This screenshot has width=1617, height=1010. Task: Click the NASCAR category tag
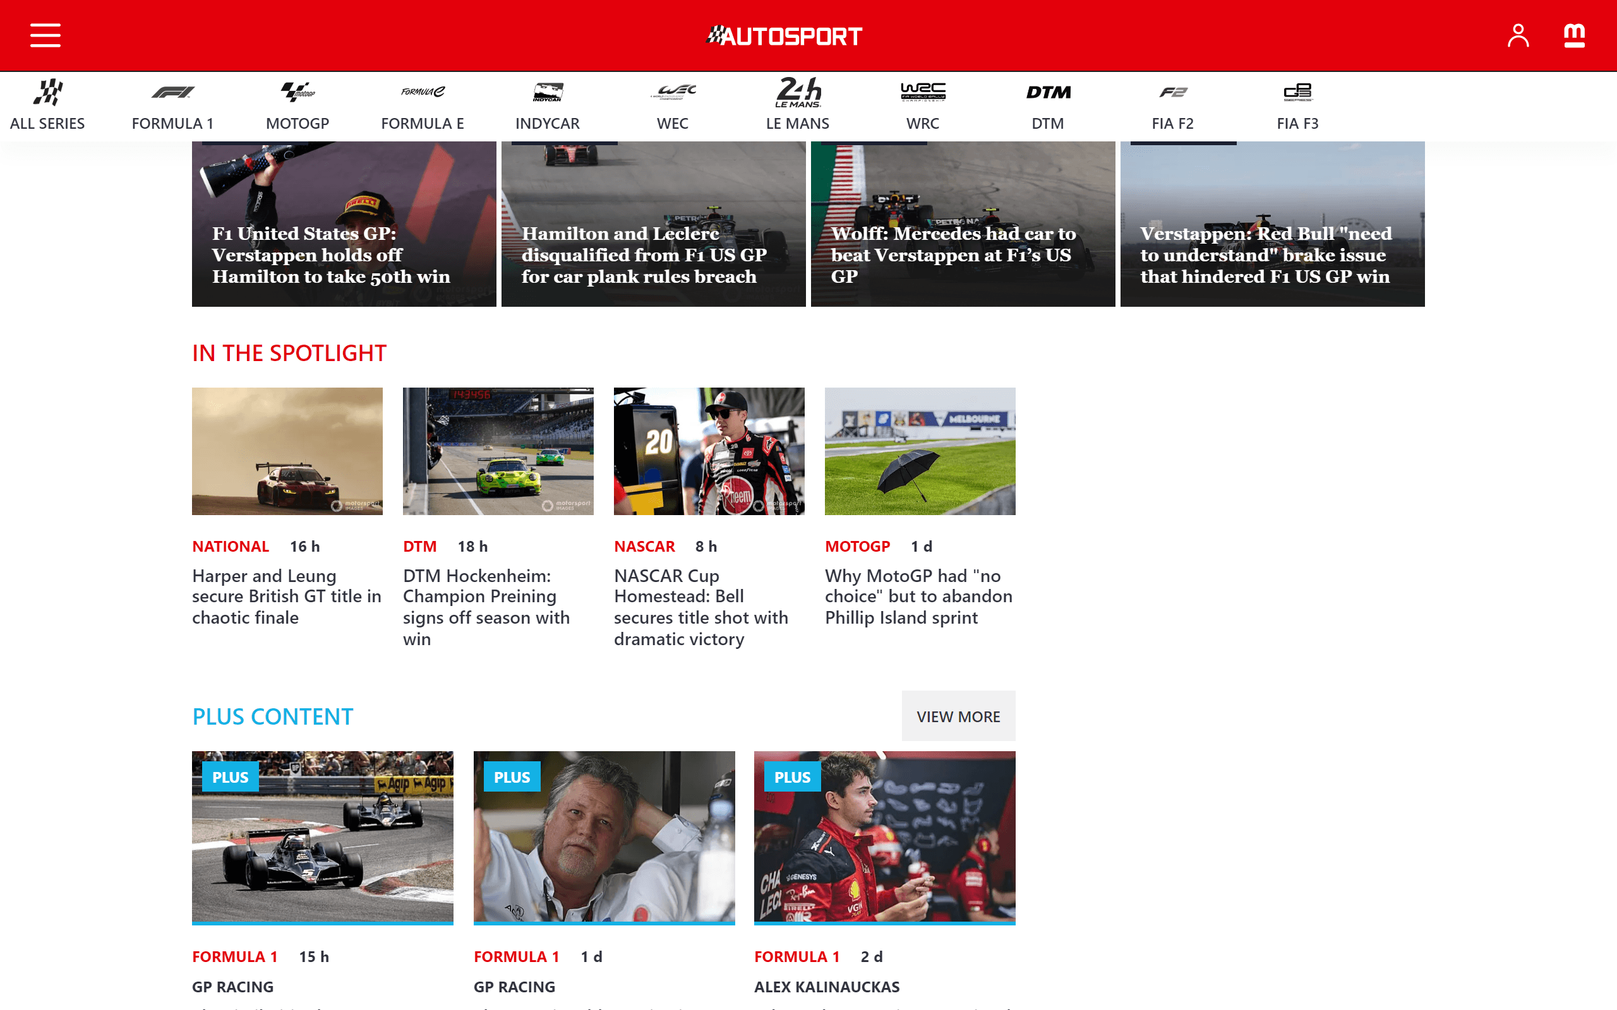tap(644, 547)
